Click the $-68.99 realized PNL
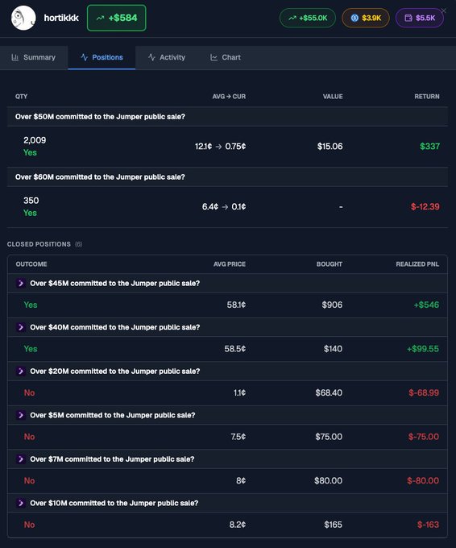456x548 pixels. click(424, 393)
